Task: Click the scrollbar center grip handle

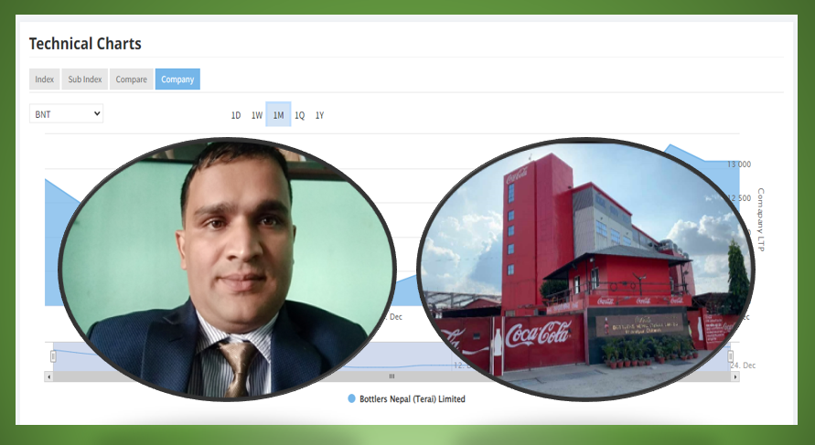Action: click(x=391, y=376)
